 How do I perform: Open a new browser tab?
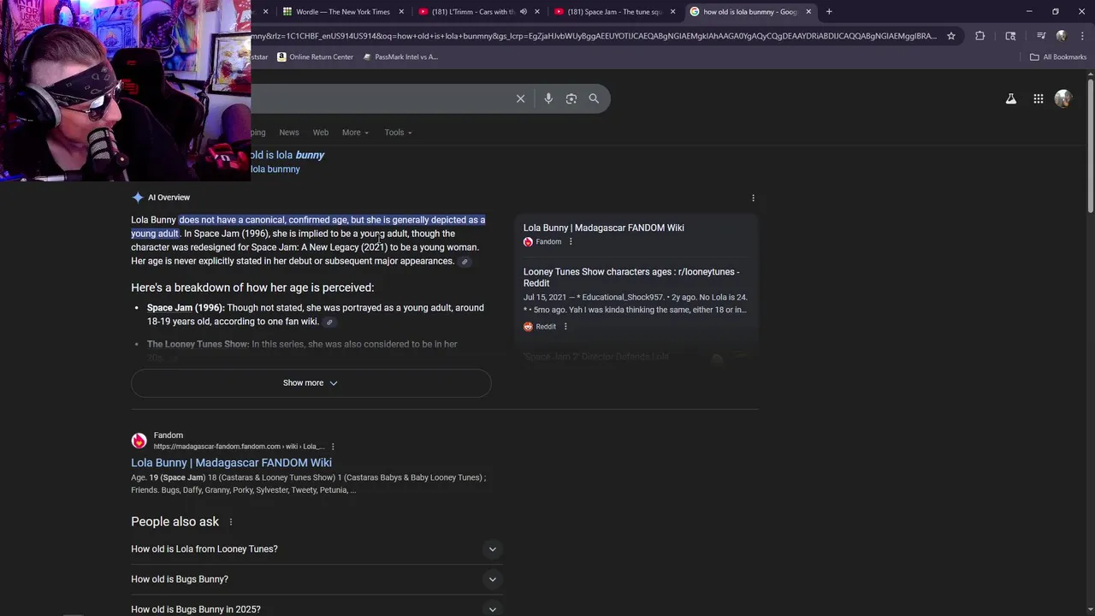828,11
